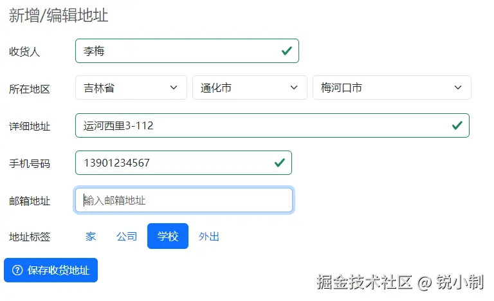Image resolution: width=494 pixels, height=301 pixels.
Task: Click green checkmark in recipient name field
Action: click(x=286, y=51)
